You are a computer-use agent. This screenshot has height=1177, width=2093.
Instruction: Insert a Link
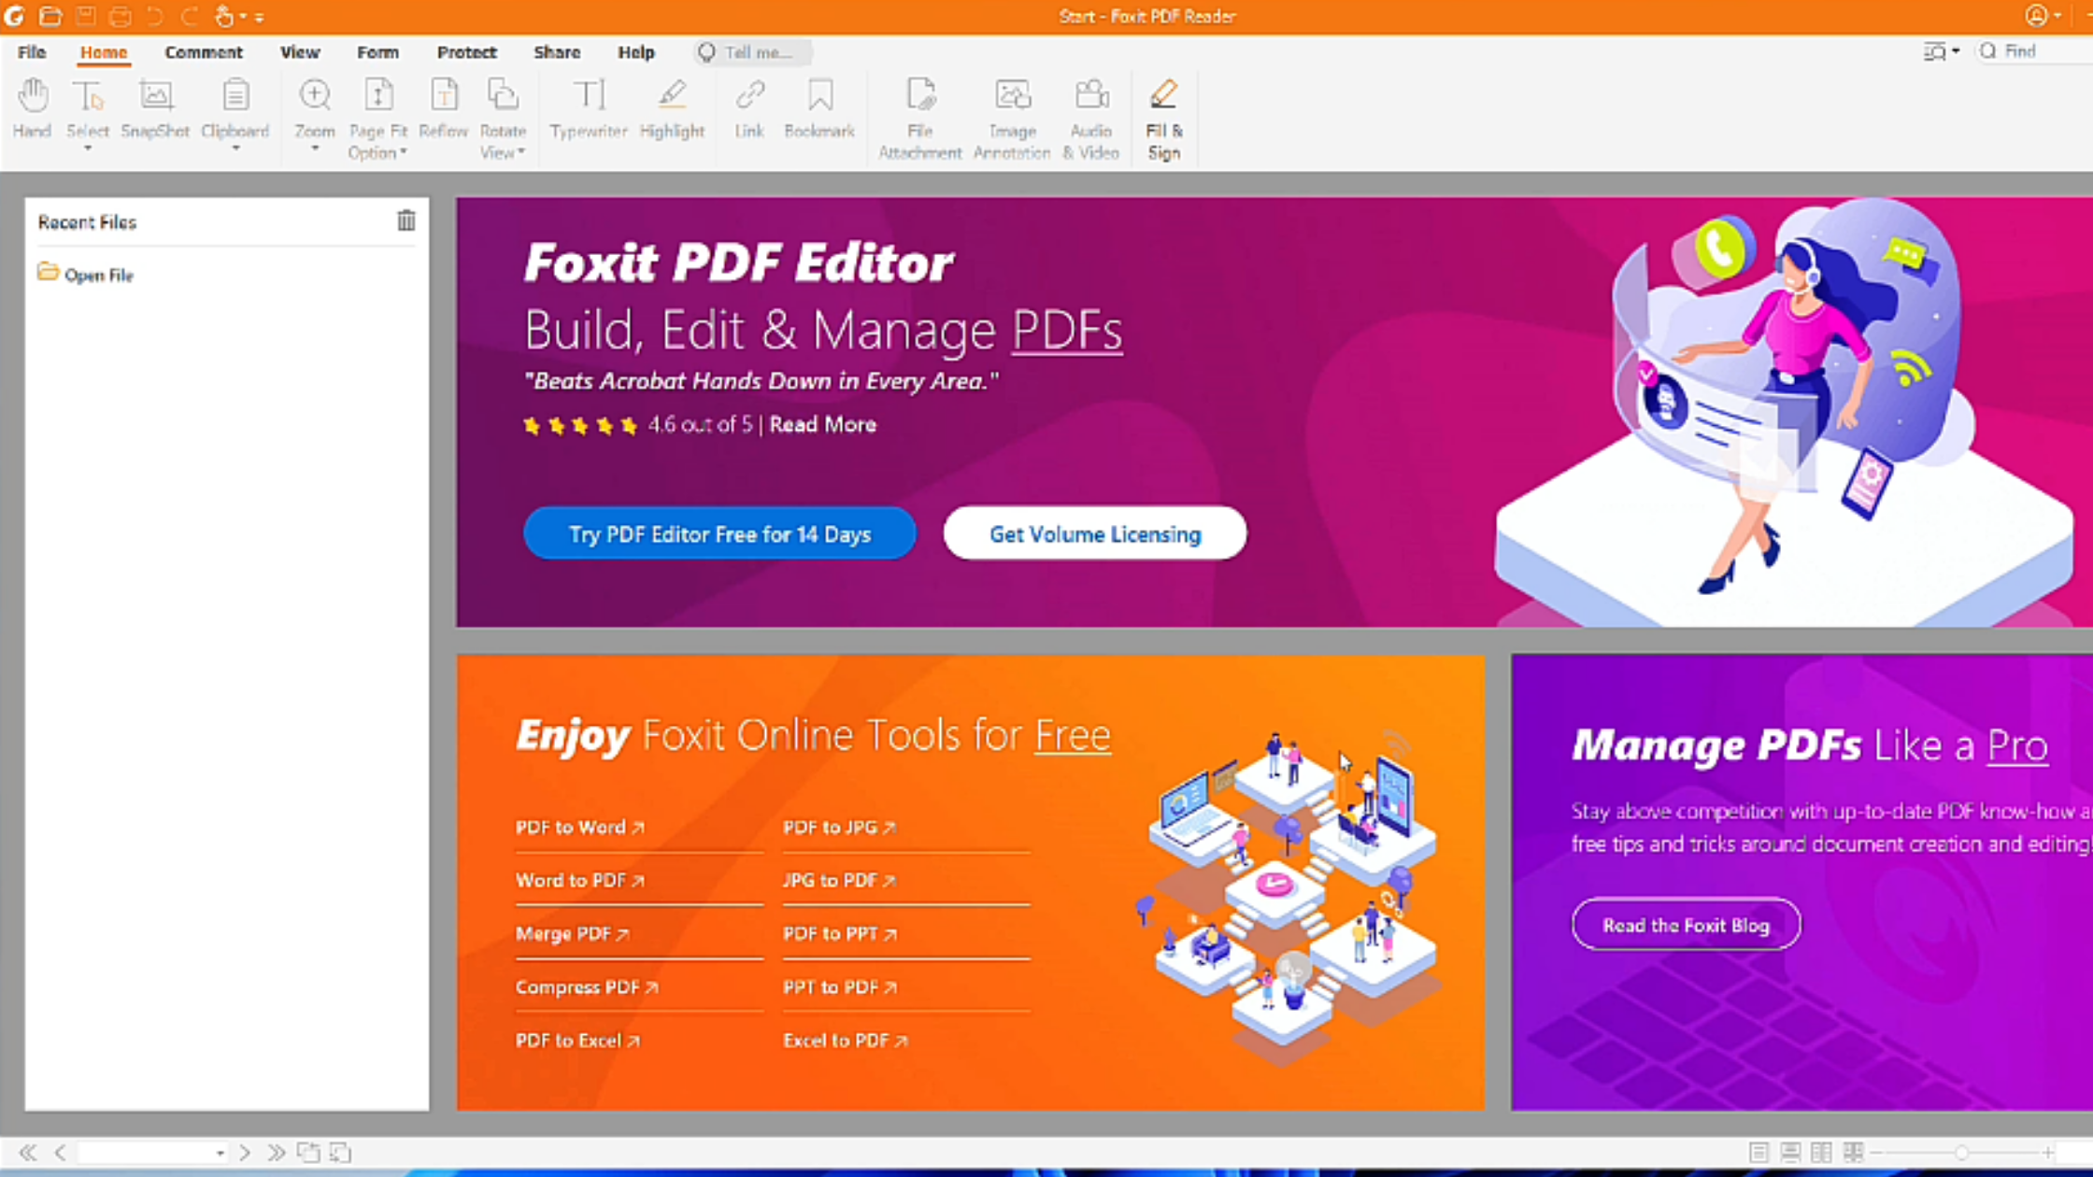click(x=749, y=109)
